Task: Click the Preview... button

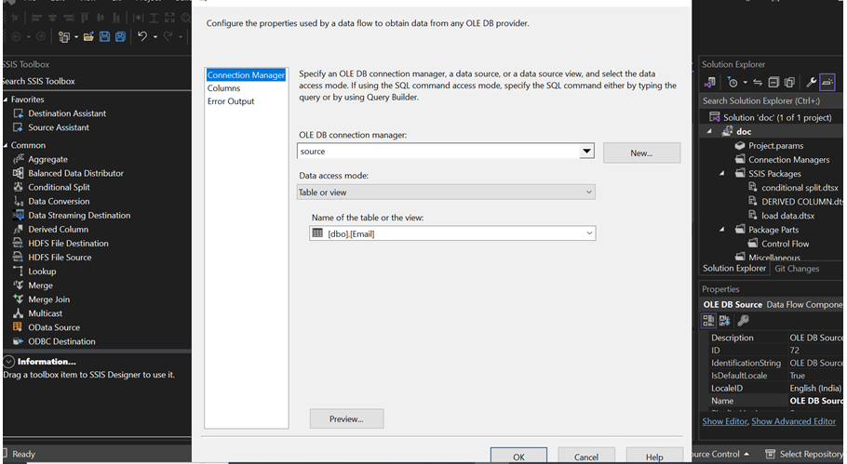Action: (x=345, y=419)
